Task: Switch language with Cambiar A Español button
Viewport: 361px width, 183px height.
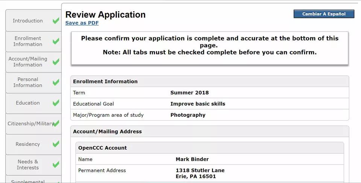Action: [324, 14]
